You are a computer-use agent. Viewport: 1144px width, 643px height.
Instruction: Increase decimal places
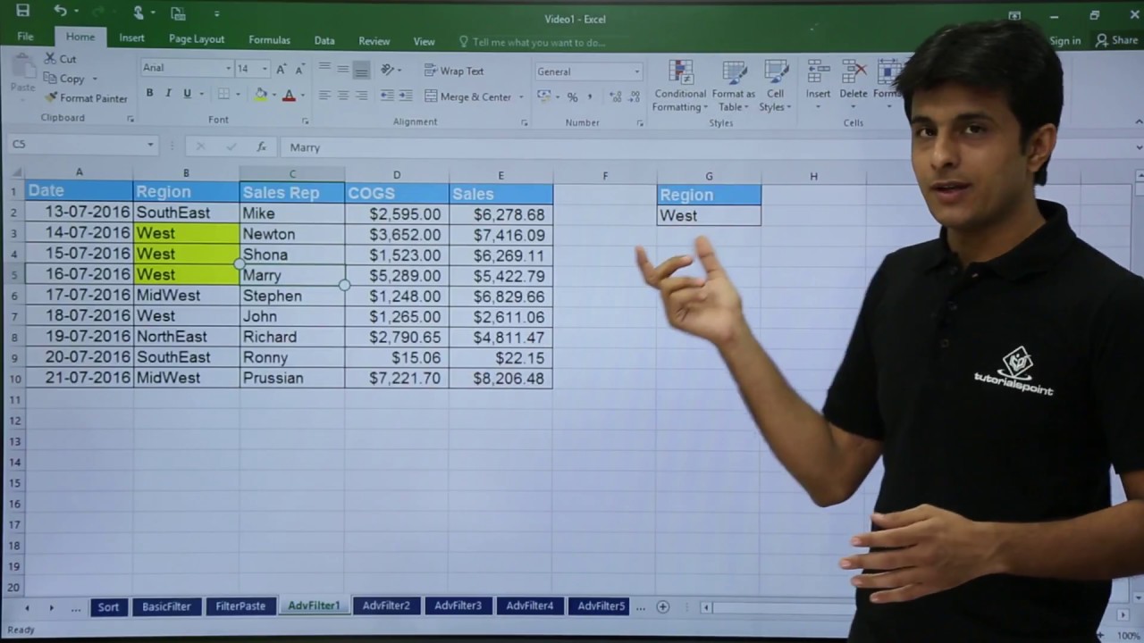(616, 96)
